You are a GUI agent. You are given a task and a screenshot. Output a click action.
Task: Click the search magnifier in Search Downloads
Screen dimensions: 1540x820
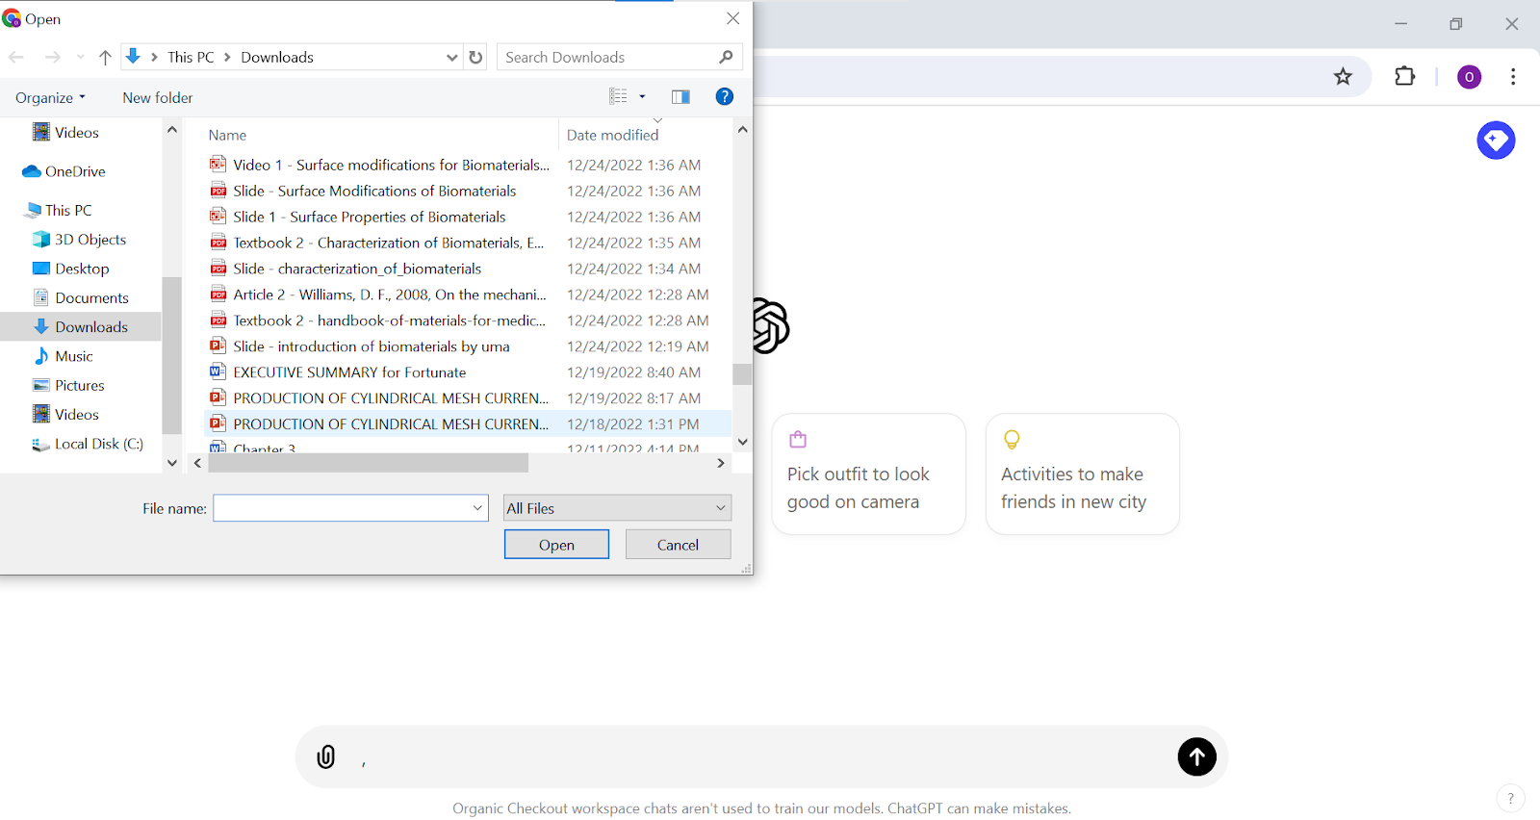click(726, 57)
